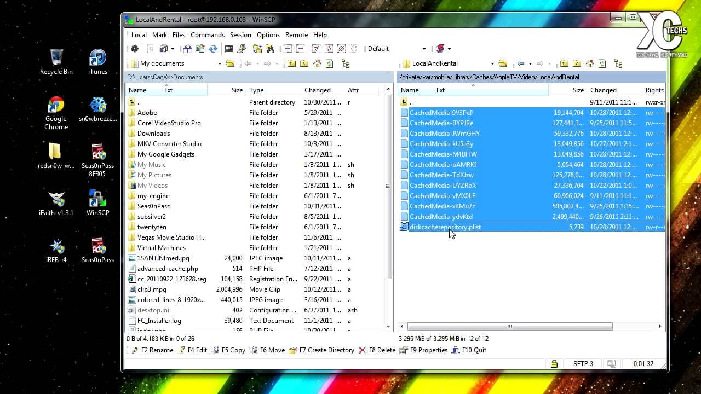Screen dimensions: 701x394
Task: Click the F9 Properties button
Action: click(x=423, y=350)
